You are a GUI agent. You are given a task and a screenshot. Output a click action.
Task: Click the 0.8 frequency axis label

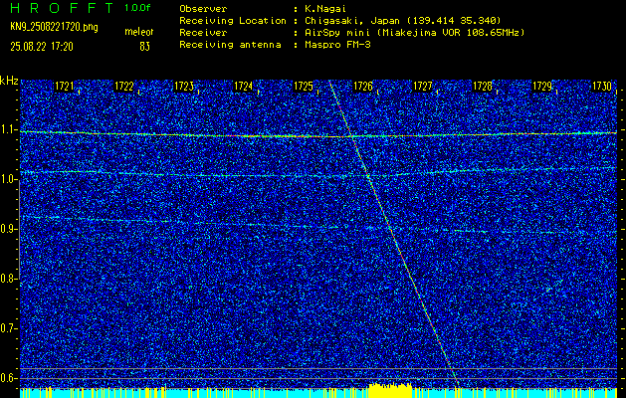tap(8, 279)
